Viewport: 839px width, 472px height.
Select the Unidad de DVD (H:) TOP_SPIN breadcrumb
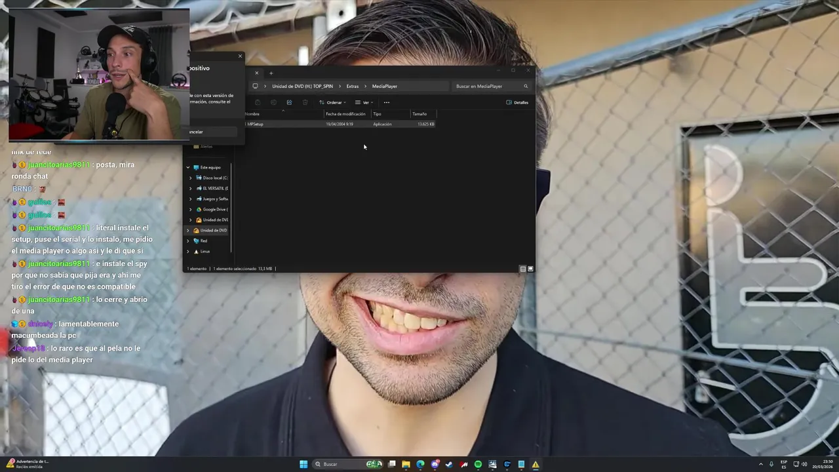tap(302, 86)
